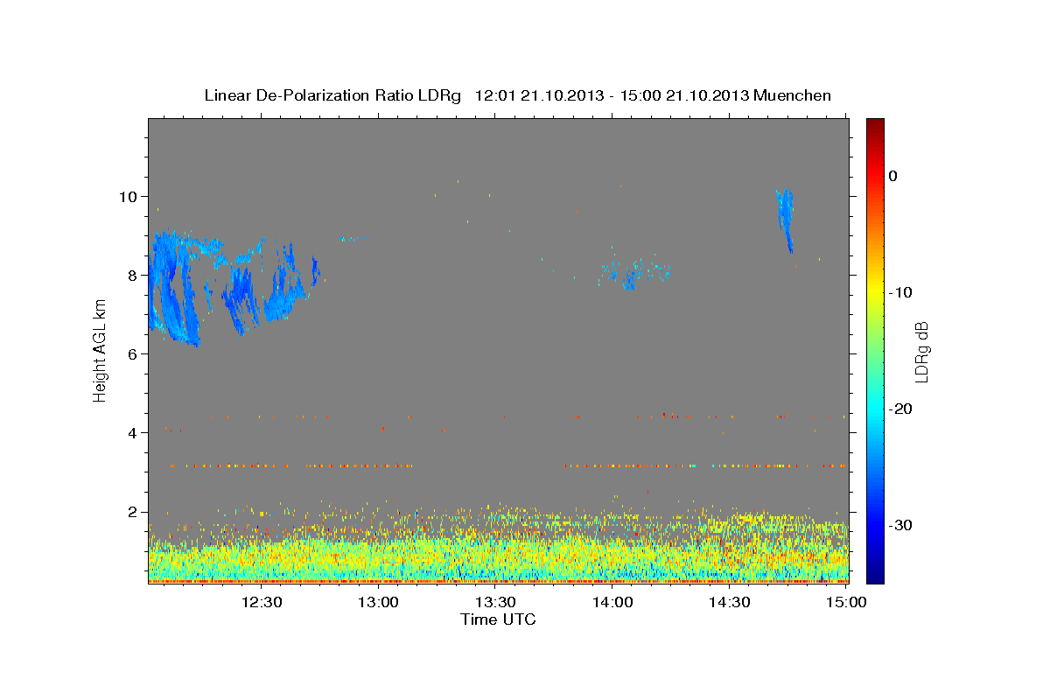This screenshot has width=1050, height=700.
Task: Click the 15:00 time tick label
Action: point(846,603)
